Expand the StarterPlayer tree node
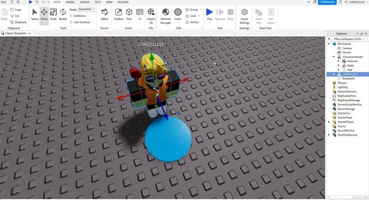This screenshot has height=207, width=369. pos(329,122)
